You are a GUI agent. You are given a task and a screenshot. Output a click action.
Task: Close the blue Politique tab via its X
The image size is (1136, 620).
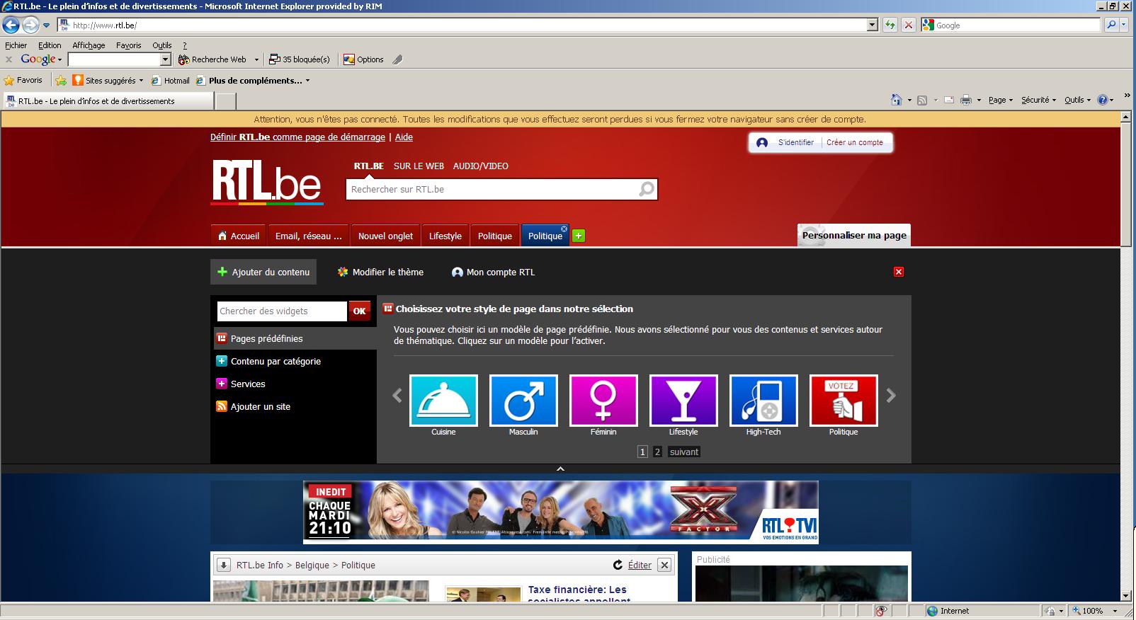pyautogui.click(x=564, y=229)
